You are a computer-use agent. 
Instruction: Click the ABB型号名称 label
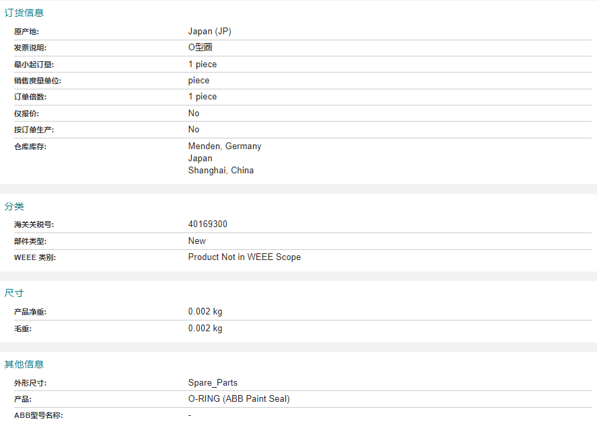[x=38, y=415]
